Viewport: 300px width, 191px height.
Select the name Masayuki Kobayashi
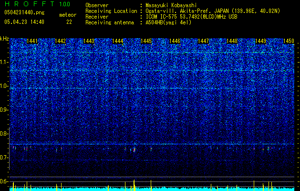pyautogui.click(x=171, y=5)
